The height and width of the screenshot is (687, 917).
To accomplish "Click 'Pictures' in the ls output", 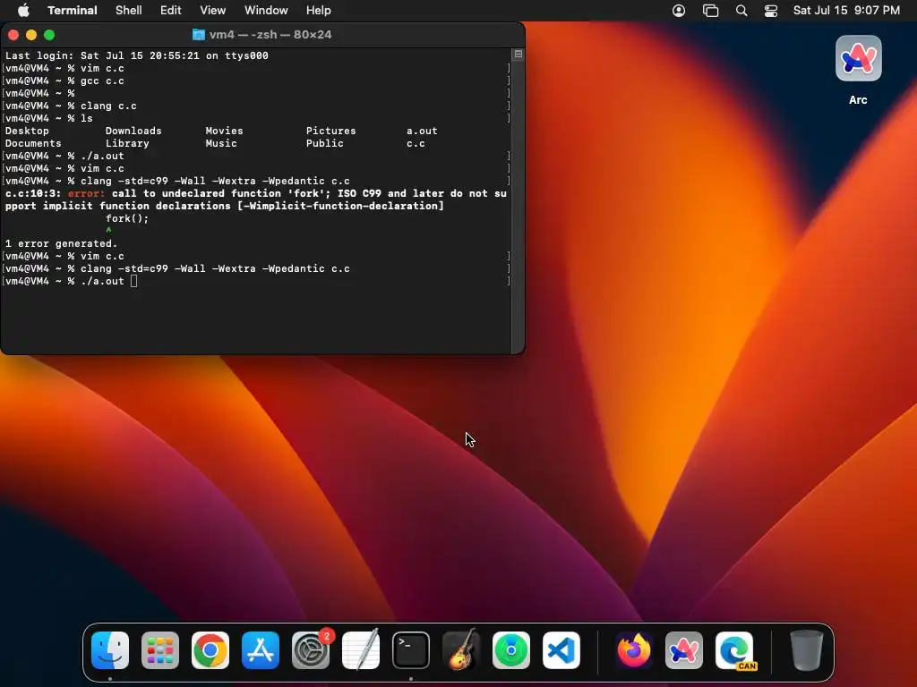I will pyautogui.click(x=331, y=131).
